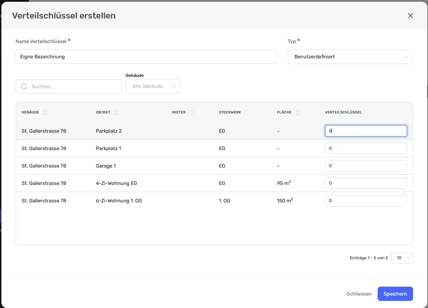
Task: Sort table by Gebäude column arrows
Action: click(x=45, y=112)
